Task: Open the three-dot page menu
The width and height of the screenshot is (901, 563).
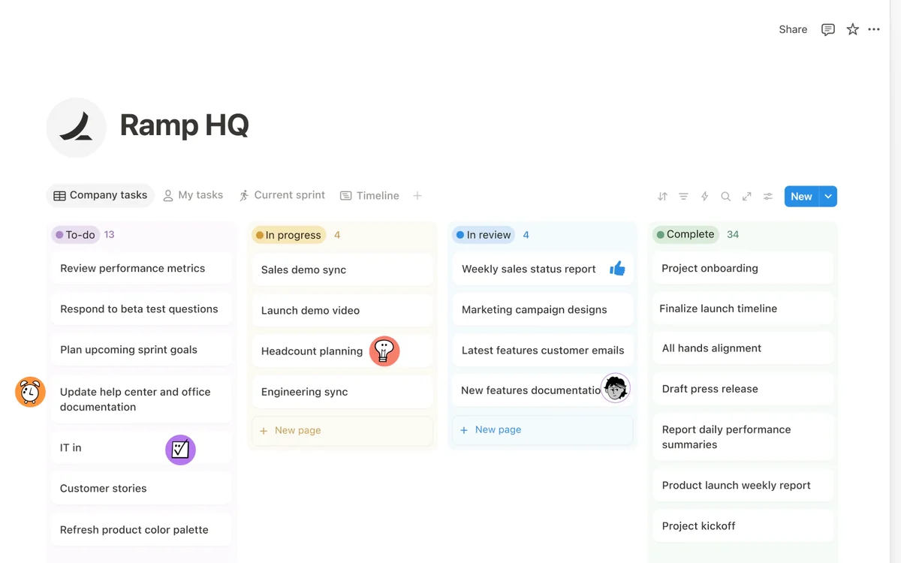Action: click(874, 29)
